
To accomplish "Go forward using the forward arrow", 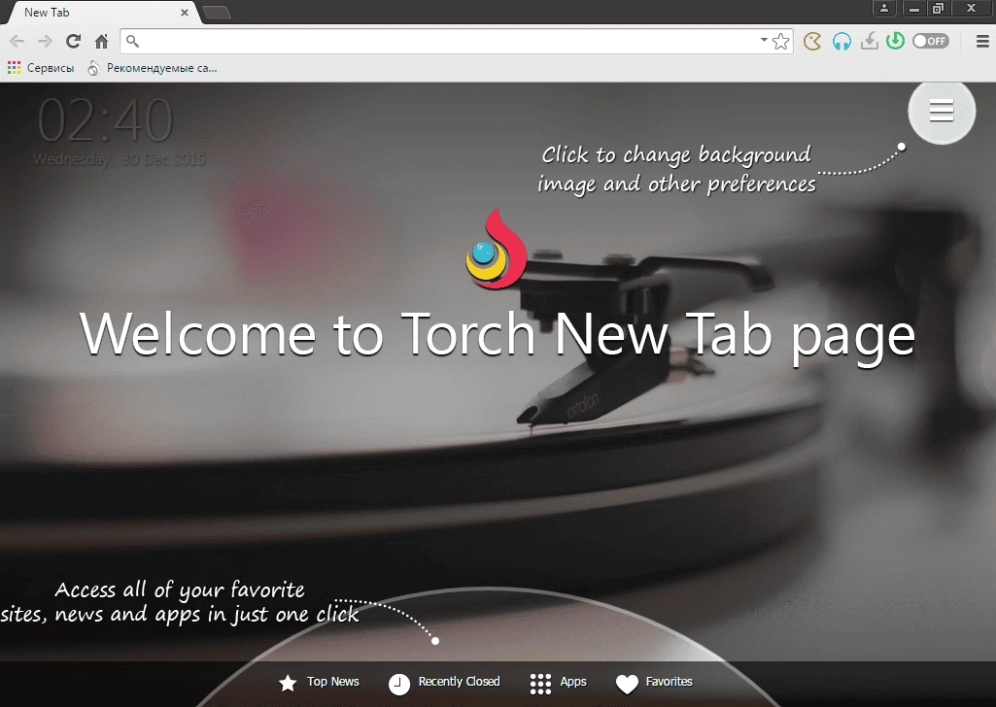I will coord(45,42).
